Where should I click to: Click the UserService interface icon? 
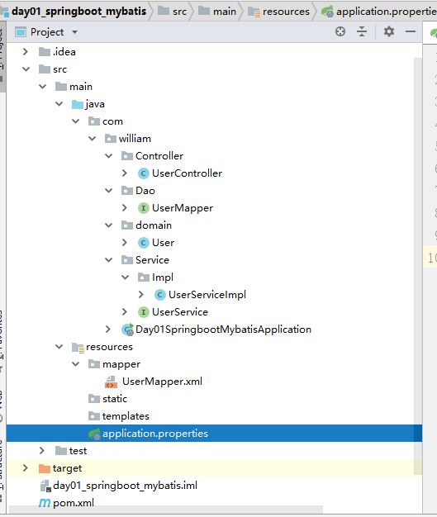[x=144, y=312]
